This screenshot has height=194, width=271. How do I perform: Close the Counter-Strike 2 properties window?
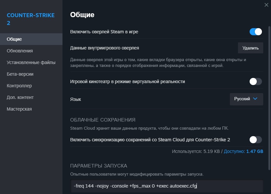pyautogui.click(x=266, y=5)
